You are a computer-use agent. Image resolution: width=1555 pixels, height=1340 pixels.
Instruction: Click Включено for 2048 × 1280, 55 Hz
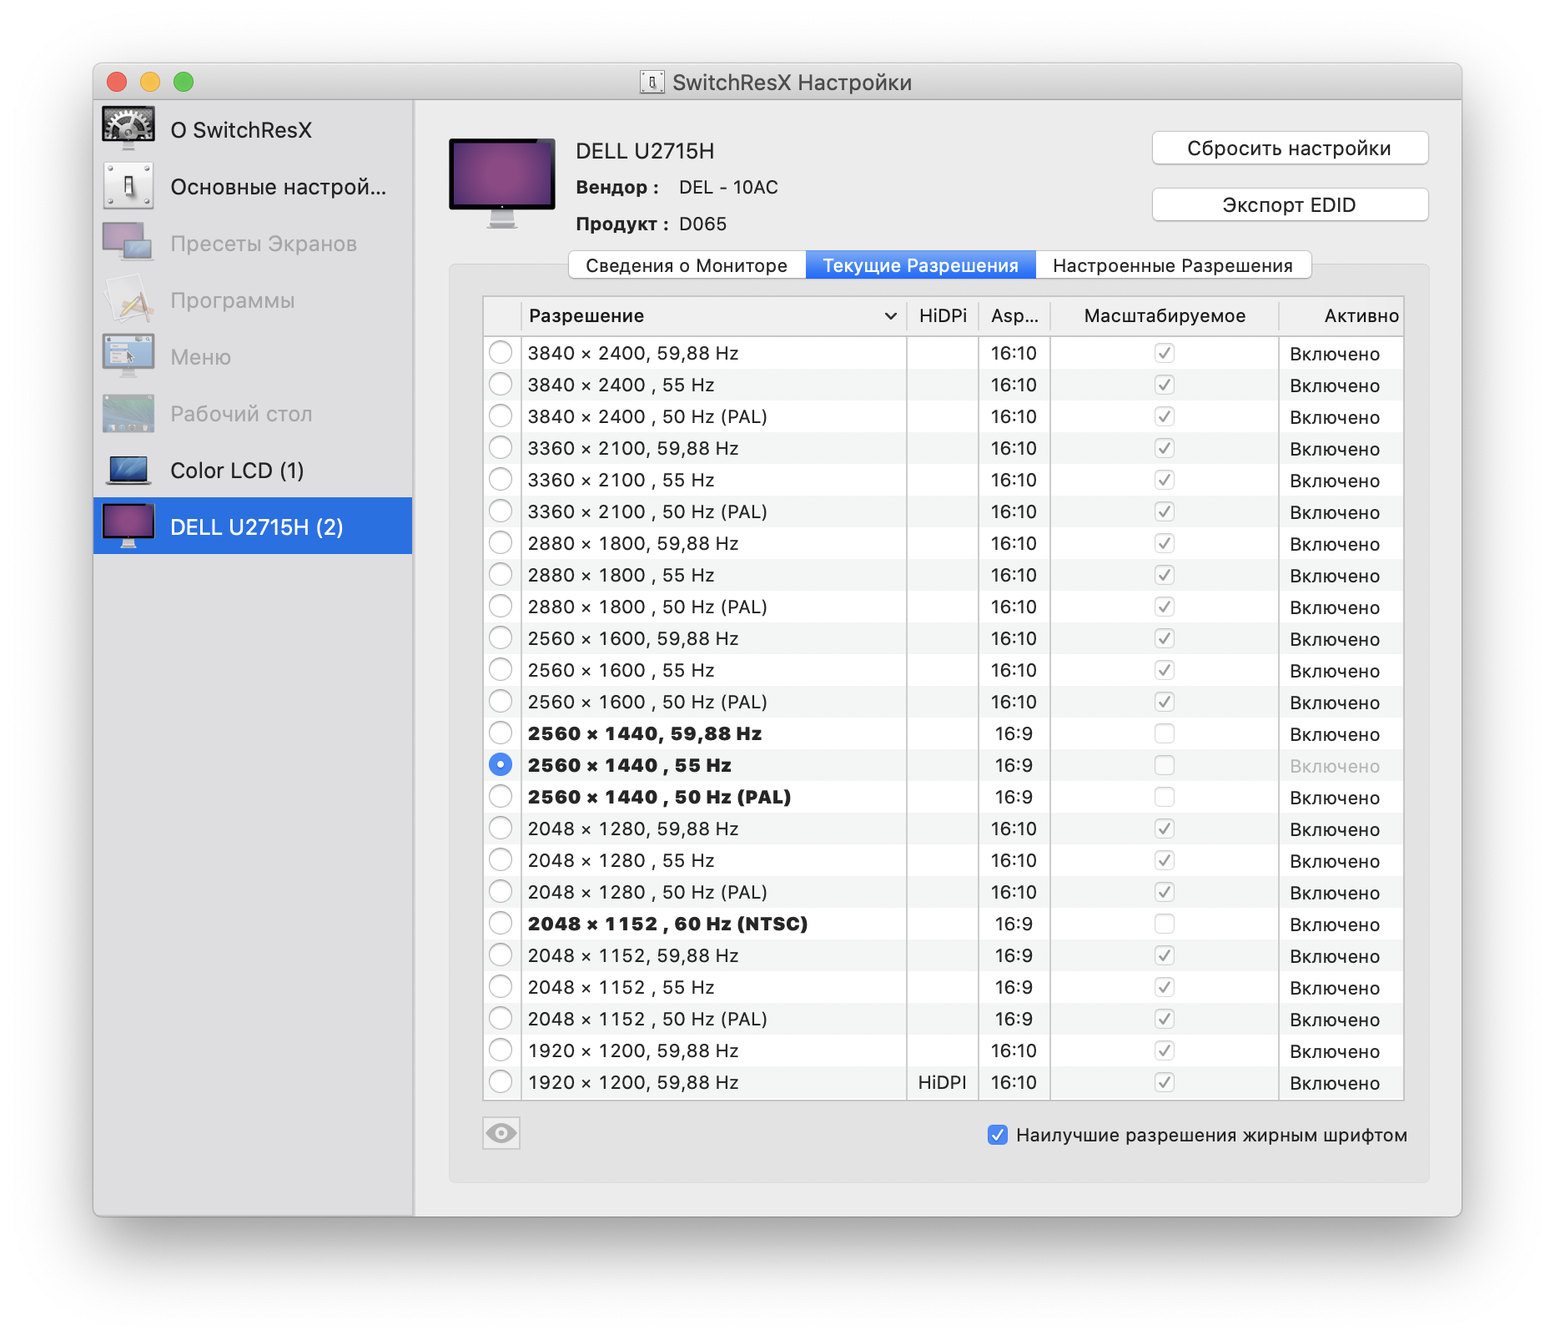pyautogui.click(x=1335, y=861)
